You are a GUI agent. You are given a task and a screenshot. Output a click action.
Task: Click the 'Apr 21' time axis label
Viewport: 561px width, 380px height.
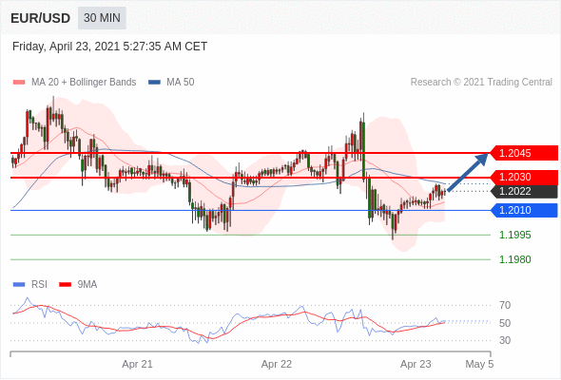coord(137,364)
